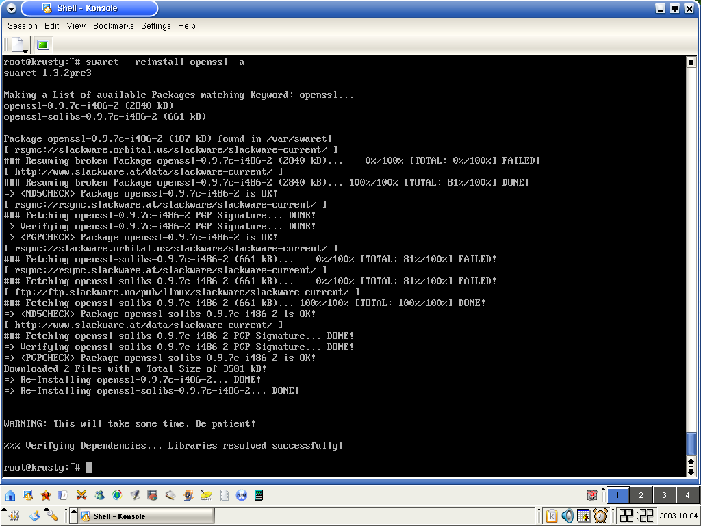The width and height of the screenshot is (701, 526).
Task: Launch the pen and paper editor icon
Action: 135,495
